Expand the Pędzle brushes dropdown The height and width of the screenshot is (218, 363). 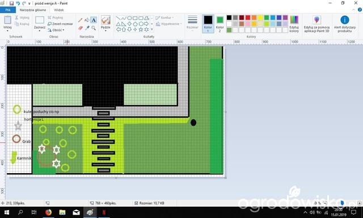[x=105, y=31]
